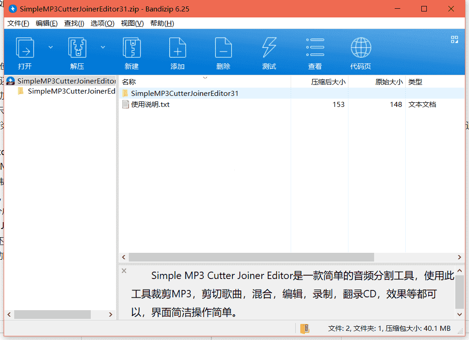Click the Open (打开) toolbar icon
This screenshot has height=340, width=469.
pyautogui.click(x=25, y=47)
